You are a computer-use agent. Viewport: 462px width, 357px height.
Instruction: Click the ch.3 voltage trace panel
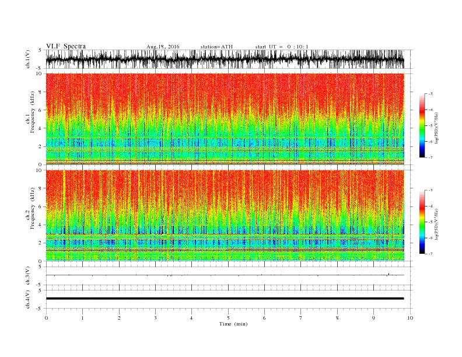229,276
